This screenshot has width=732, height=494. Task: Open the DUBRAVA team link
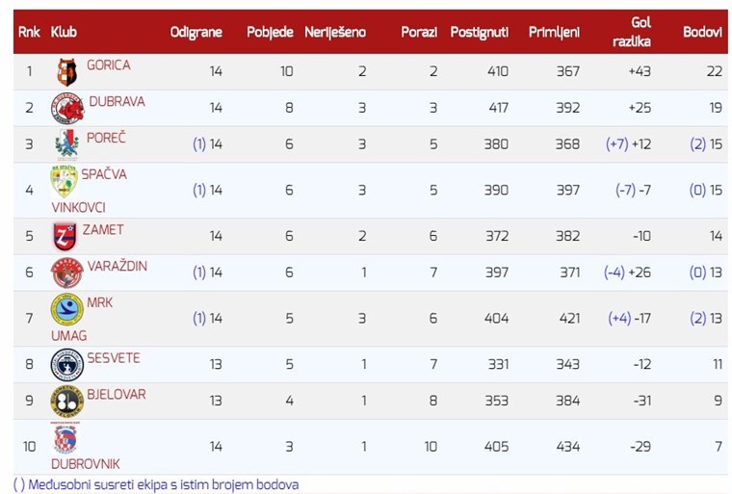click(117, 101)
